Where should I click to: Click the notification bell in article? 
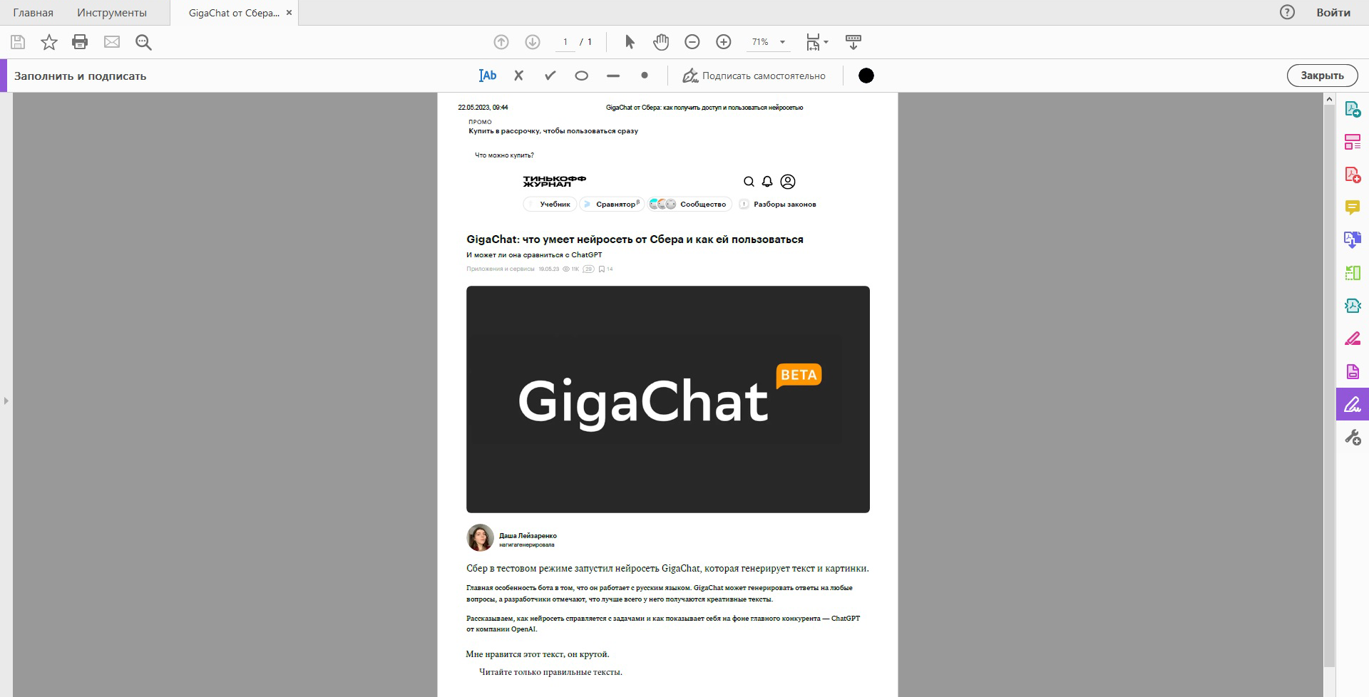pyautogui.click(x=767, y=182)
